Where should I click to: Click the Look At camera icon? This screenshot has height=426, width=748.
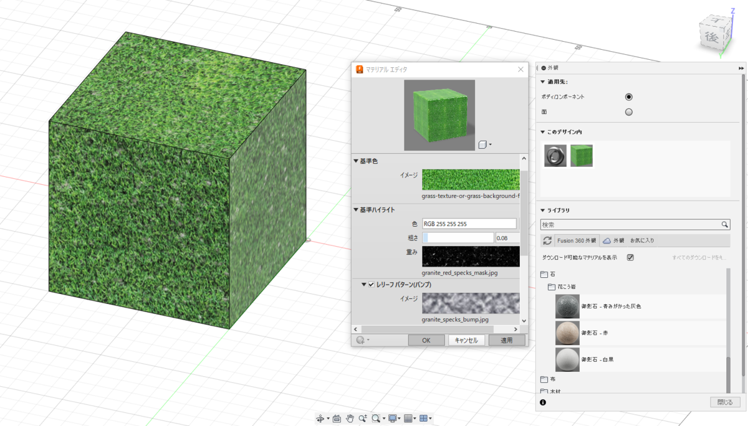click(337, 419)
